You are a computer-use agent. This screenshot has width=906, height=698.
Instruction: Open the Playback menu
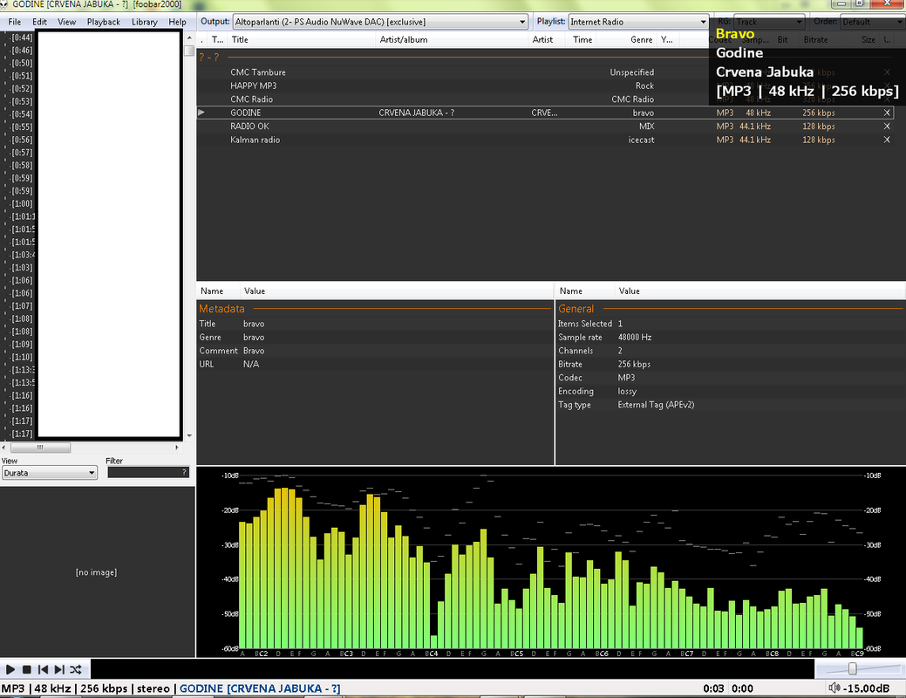click(x=104, y=22)
